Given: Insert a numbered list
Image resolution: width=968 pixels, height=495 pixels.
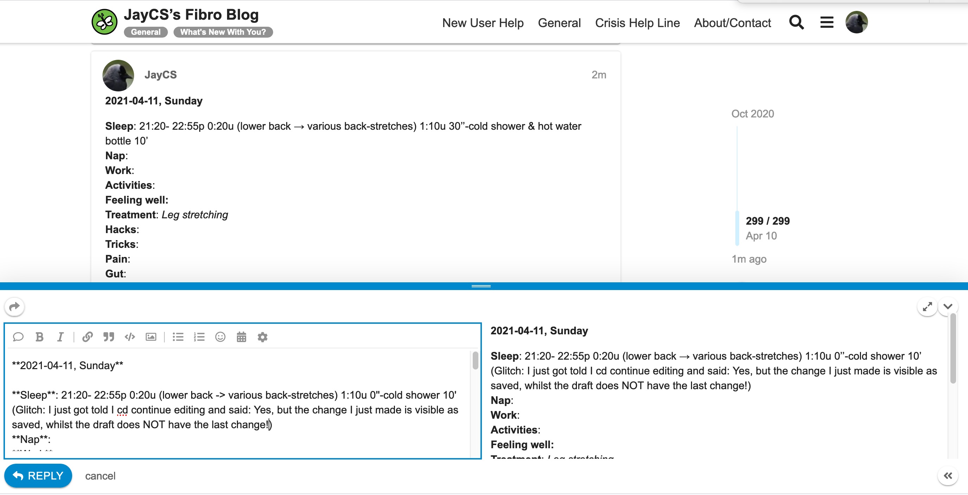Looking at the screenshot, I should tap(199, 337).
